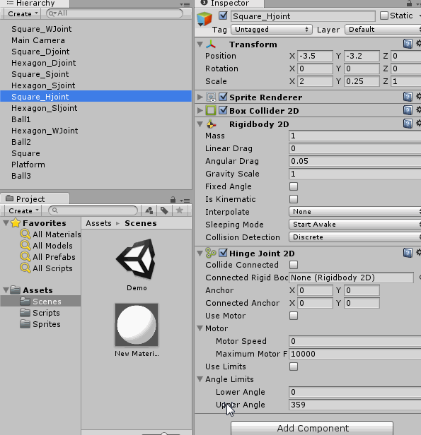Open the Sprites folder

(x=40, y=324)
